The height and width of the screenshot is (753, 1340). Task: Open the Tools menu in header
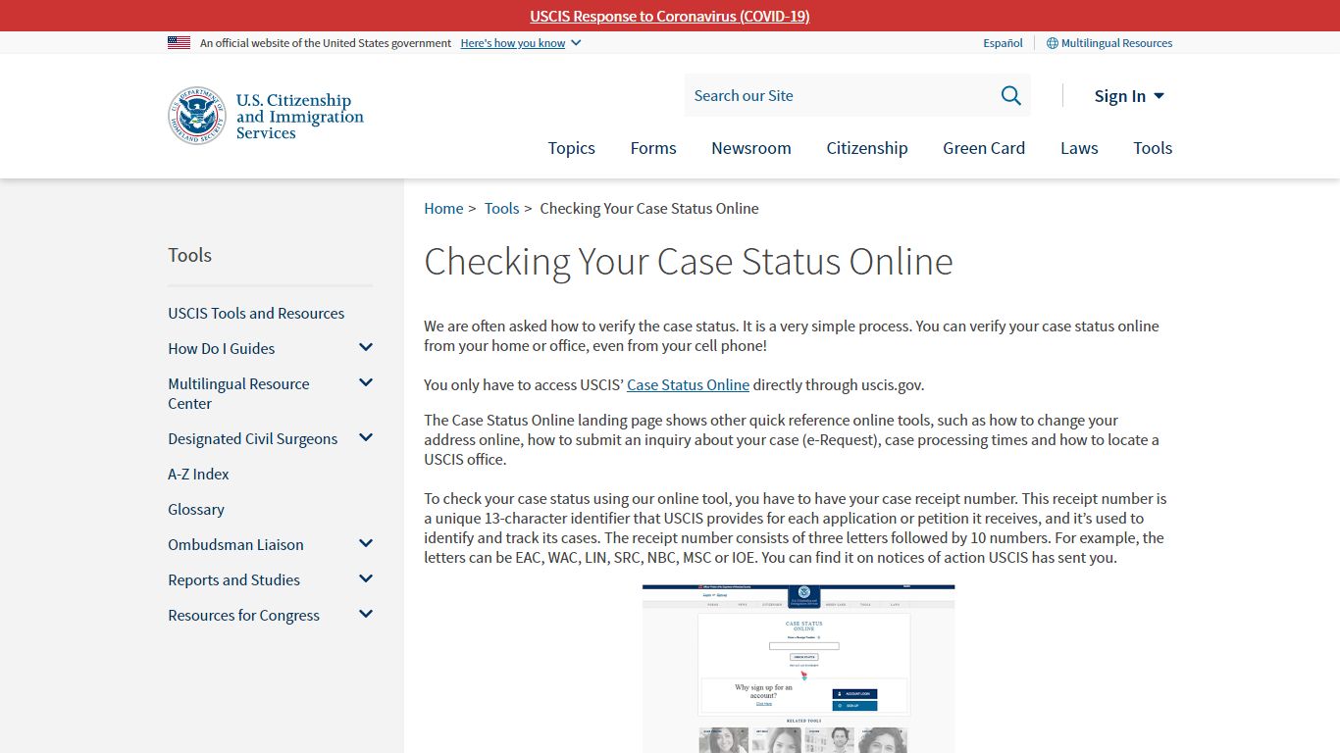[1153, 148]
